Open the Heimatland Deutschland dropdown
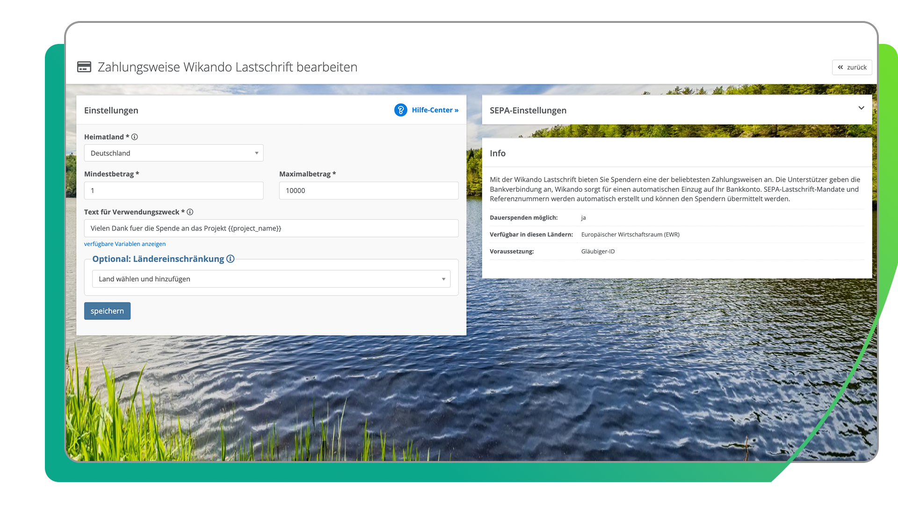Screen dimensions: 898x505 point(174,153)
